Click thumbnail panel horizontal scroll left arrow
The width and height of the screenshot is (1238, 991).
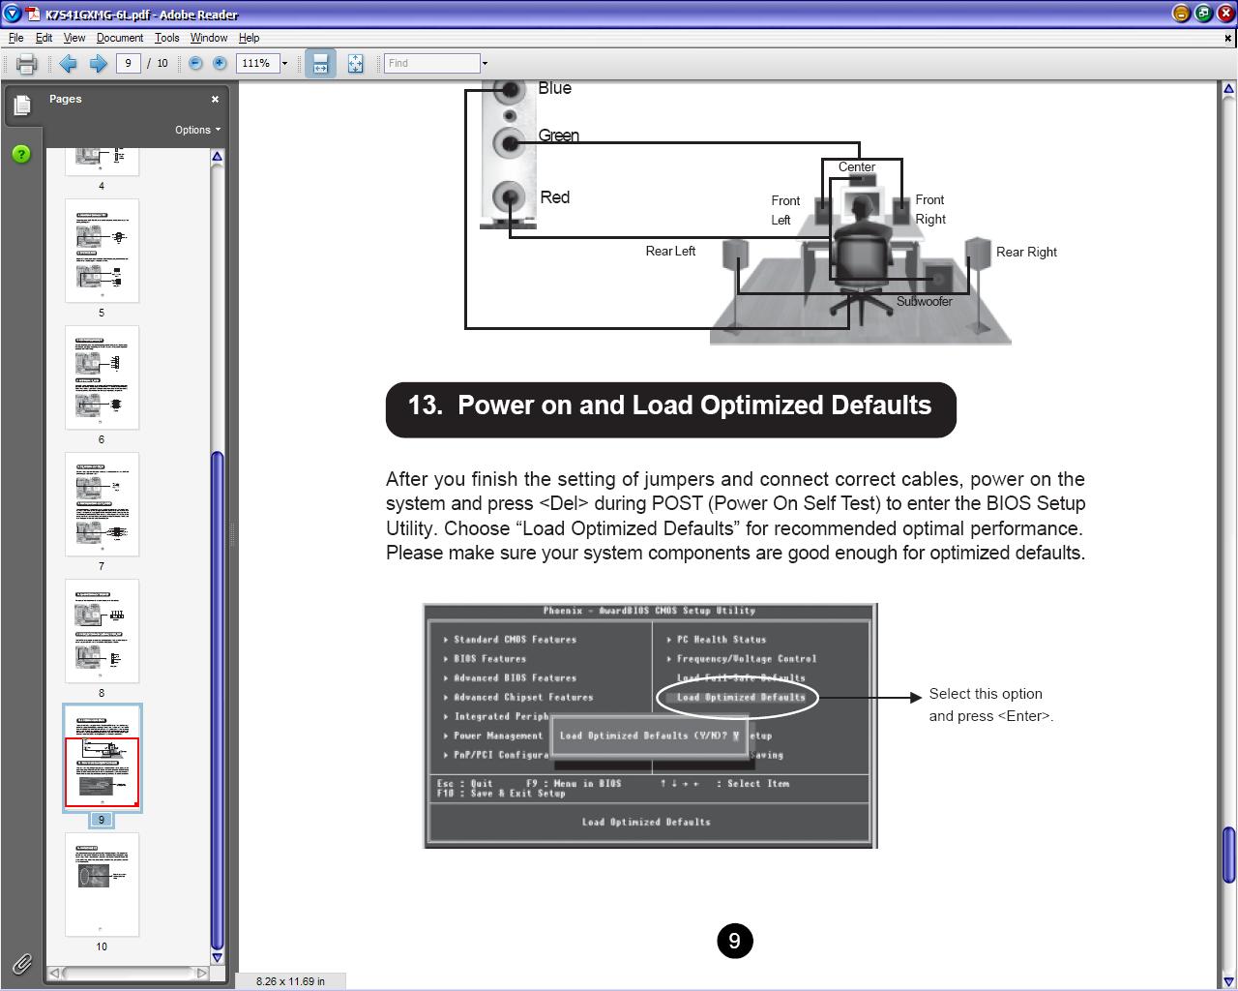55,973
